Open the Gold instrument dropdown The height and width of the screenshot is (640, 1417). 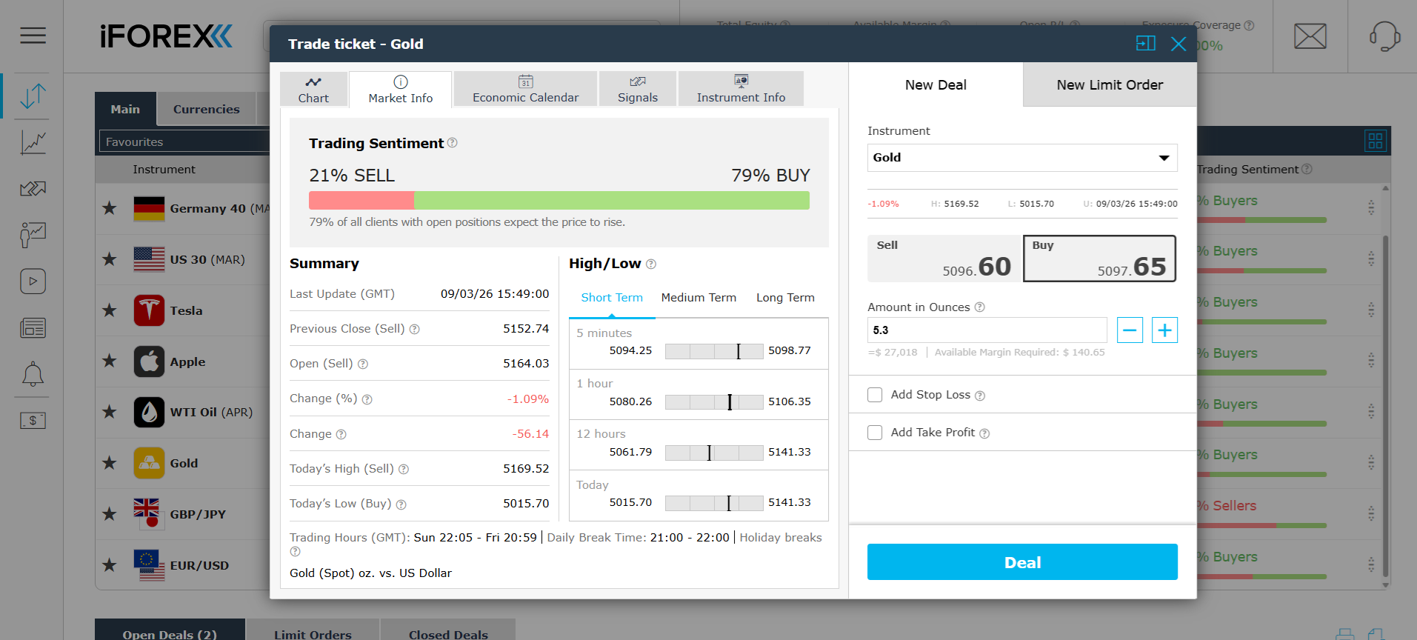tap(1022, 158)
